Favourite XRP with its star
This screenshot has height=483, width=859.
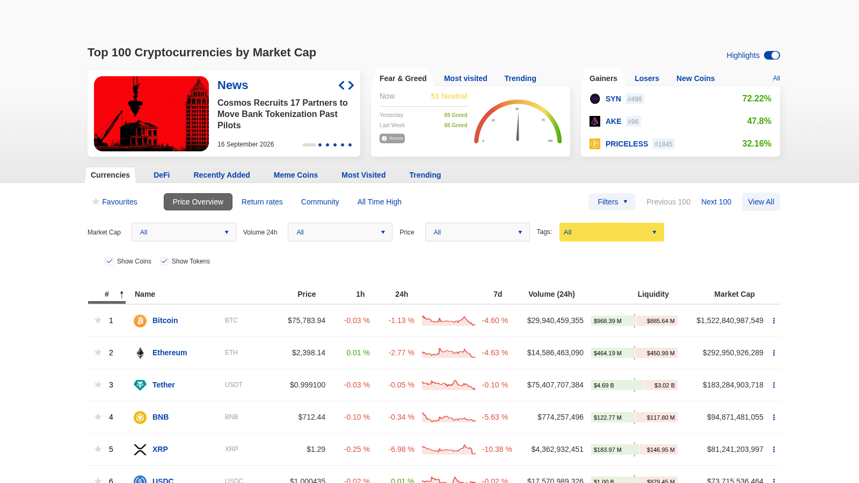(x=98, y=449)
